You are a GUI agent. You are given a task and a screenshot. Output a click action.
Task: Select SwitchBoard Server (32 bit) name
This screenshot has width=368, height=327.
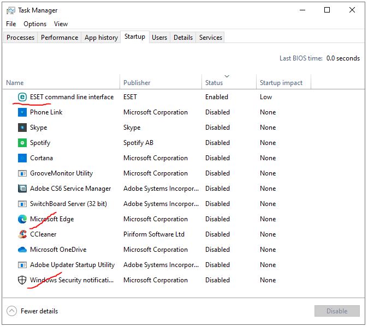coord(68,204)
